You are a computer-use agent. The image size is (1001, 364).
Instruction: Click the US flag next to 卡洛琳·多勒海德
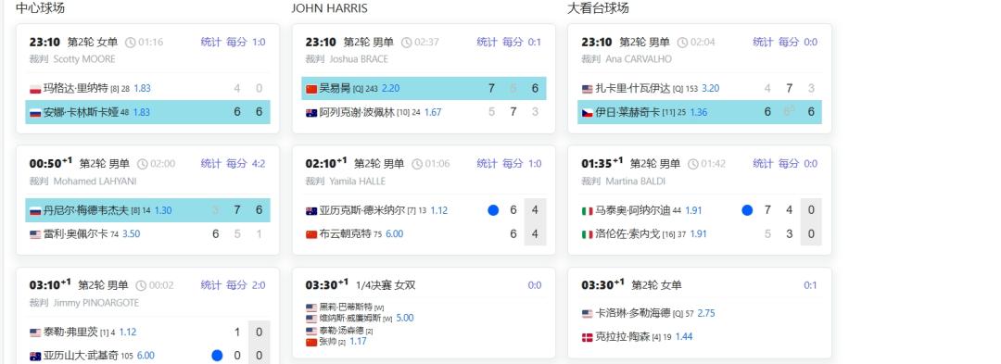[588, 314]
